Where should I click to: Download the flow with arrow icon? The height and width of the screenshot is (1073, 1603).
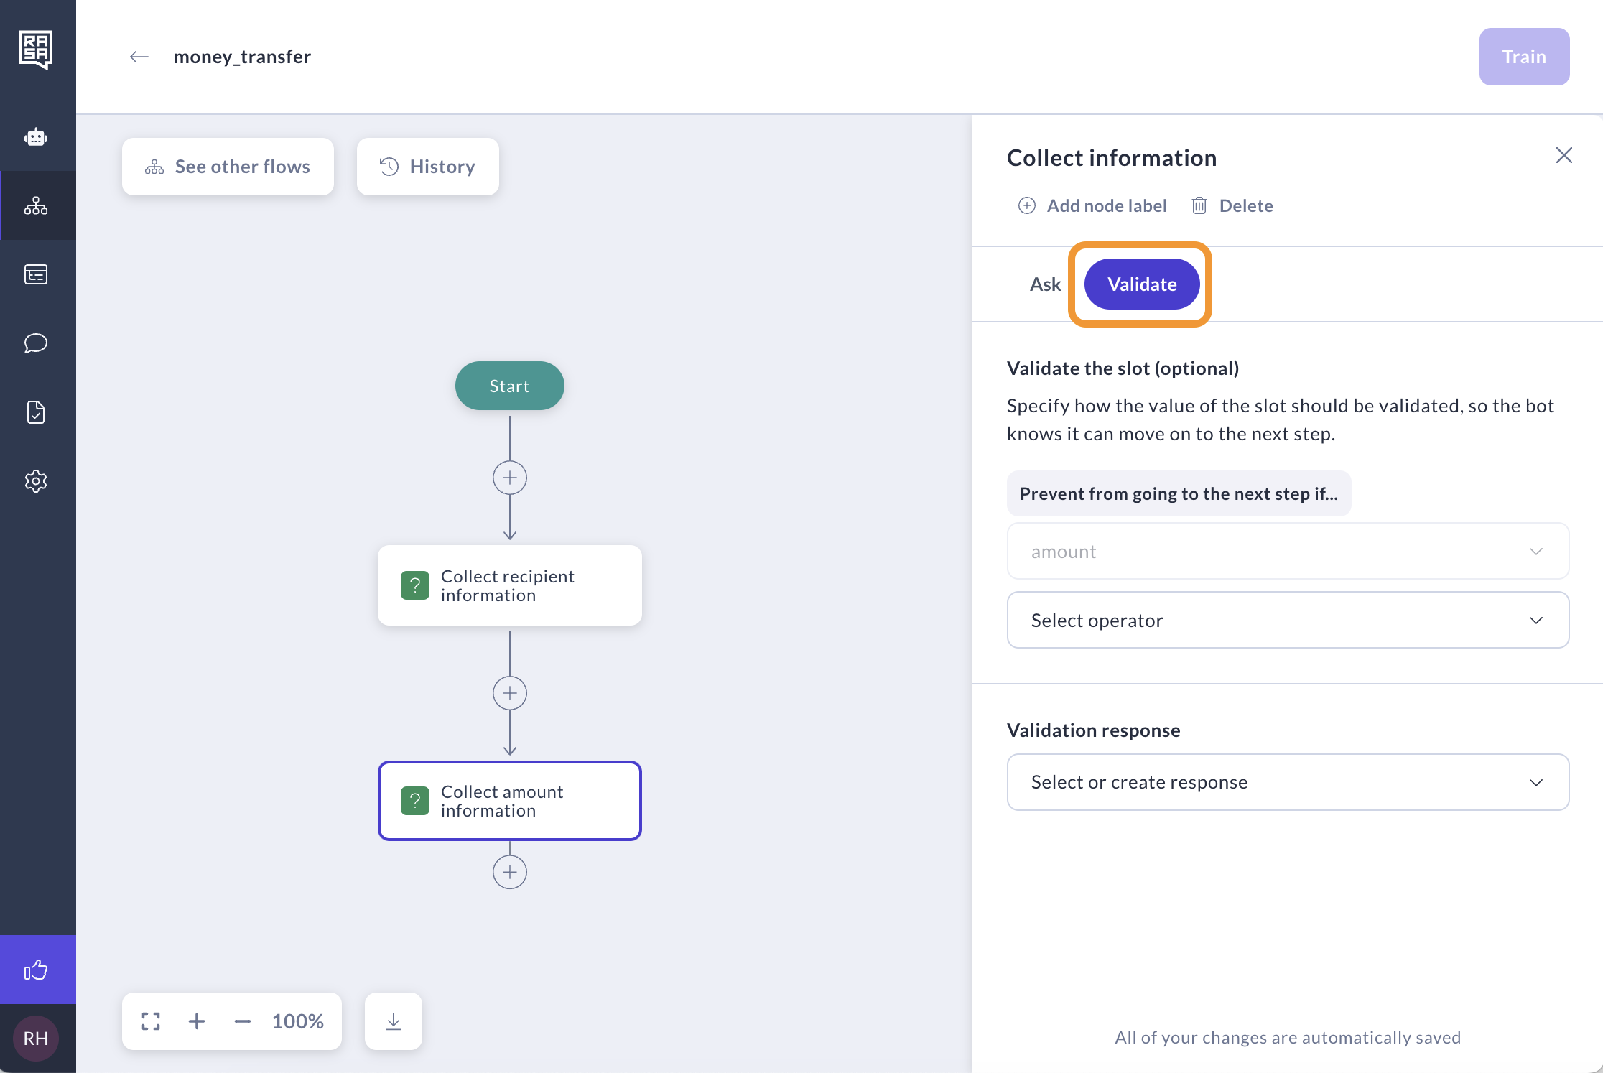point(394,1021)
